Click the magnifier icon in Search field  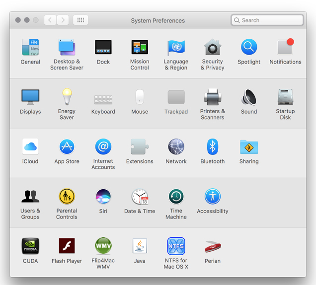pyautogui.click(x=237, y=20)
